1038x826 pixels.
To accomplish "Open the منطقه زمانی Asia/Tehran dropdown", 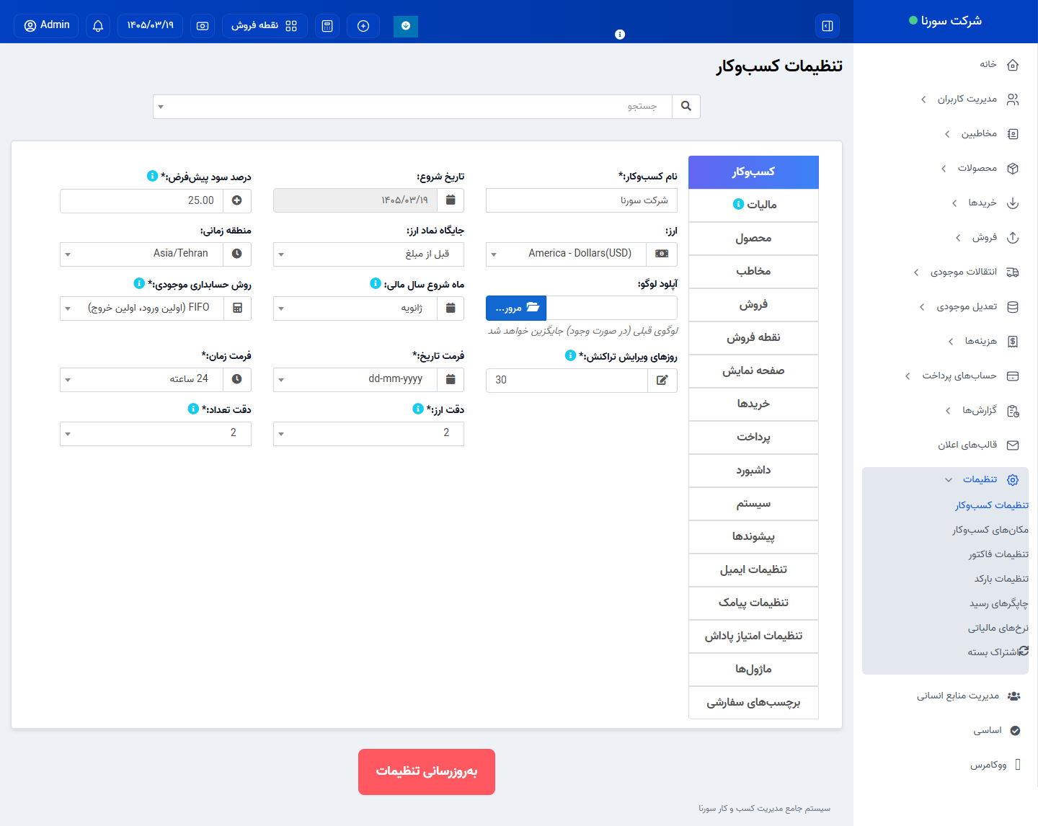I will 141,254.
